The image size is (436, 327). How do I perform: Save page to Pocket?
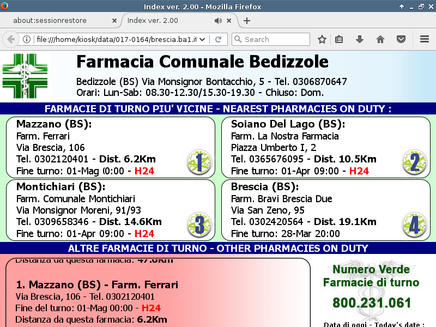pyautogui.click(x=401, y=39)
